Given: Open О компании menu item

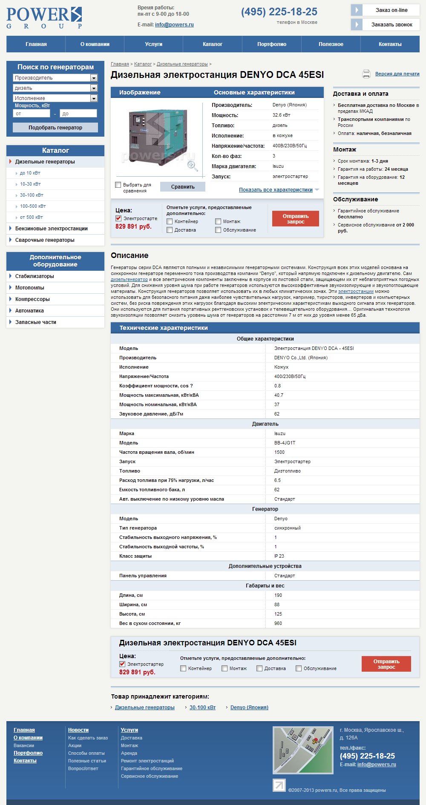Looking at the screenshot, I should 95,44.
